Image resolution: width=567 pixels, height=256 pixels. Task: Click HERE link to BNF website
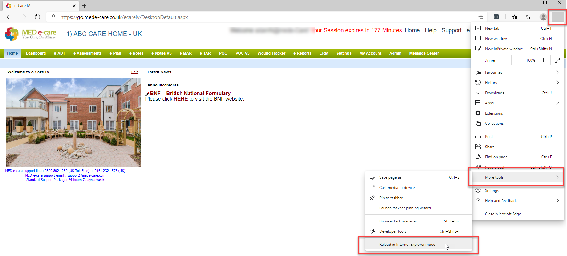pos(181,99)
